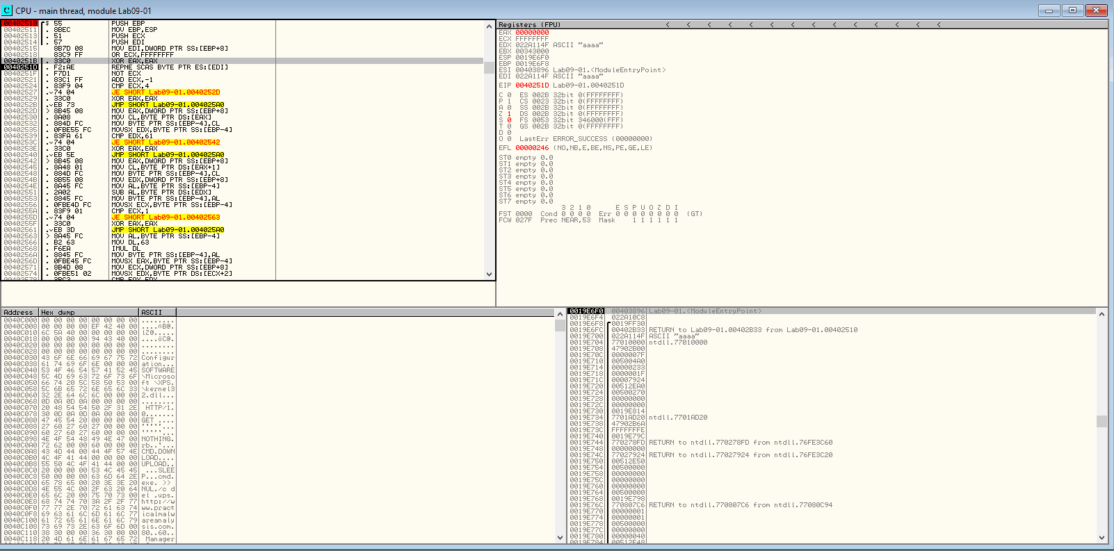Click the Address column header in the dump pane

tap(19, 313)
